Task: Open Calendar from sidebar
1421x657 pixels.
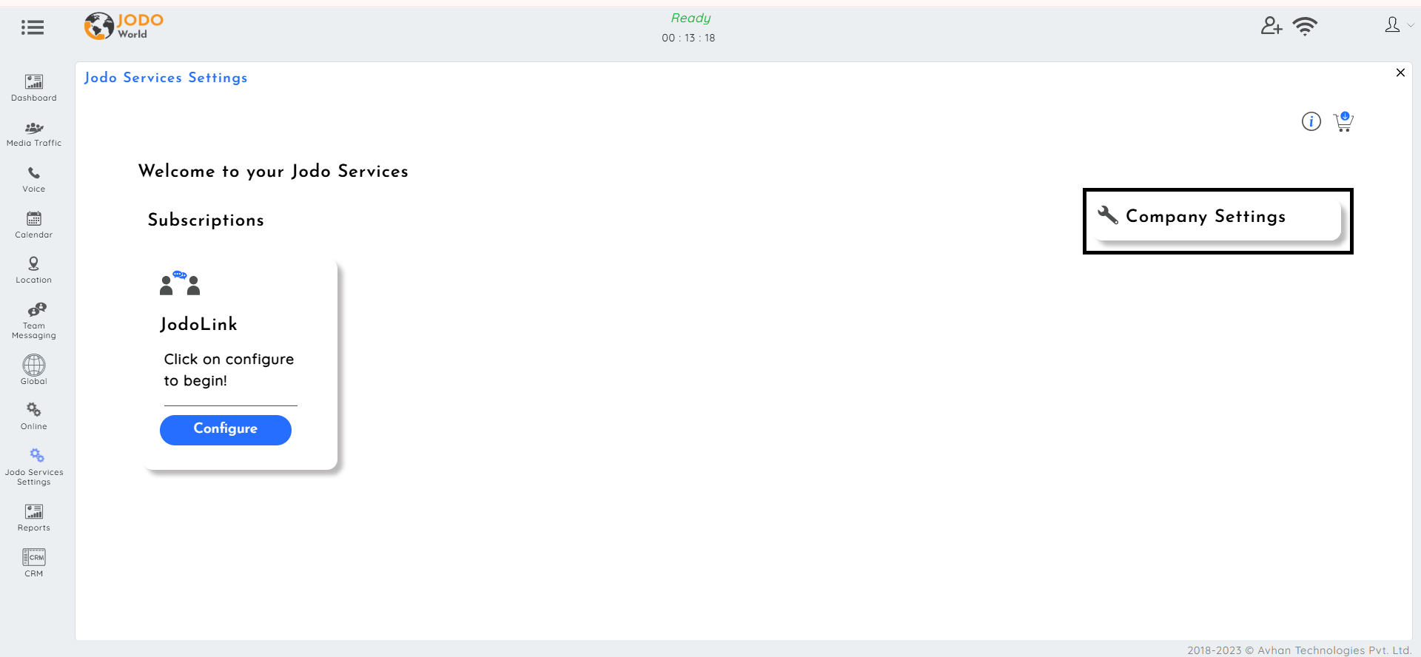Action: pos(34,226)
